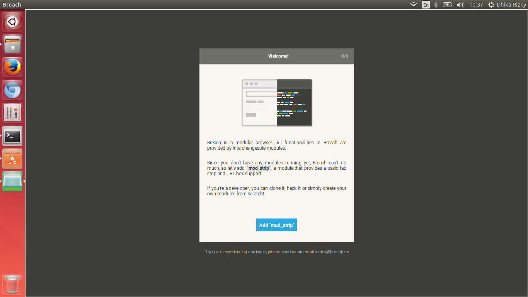
Task: Focus the running Breach browser launcher icon
Action: point(12,181)
